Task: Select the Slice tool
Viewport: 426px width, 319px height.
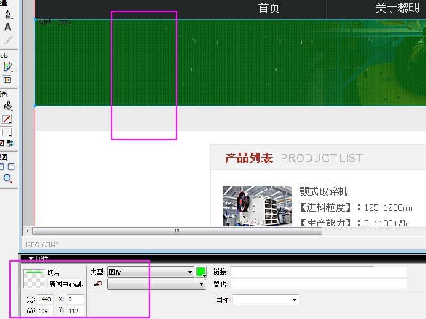Action: coord(7,67)
